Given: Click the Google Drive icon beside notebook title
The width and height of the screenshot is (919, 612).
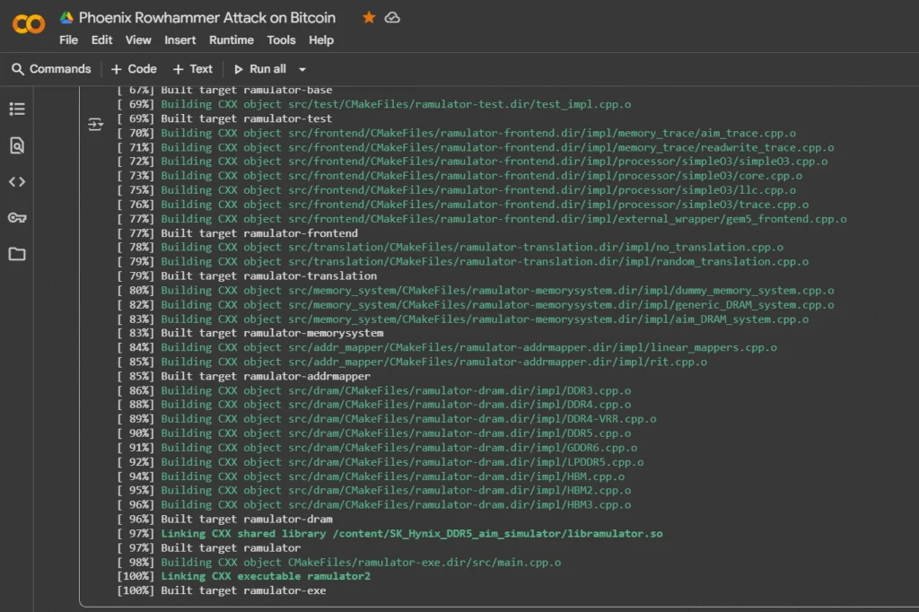Looking at the screenshot, I should click(x=66, y=18).
